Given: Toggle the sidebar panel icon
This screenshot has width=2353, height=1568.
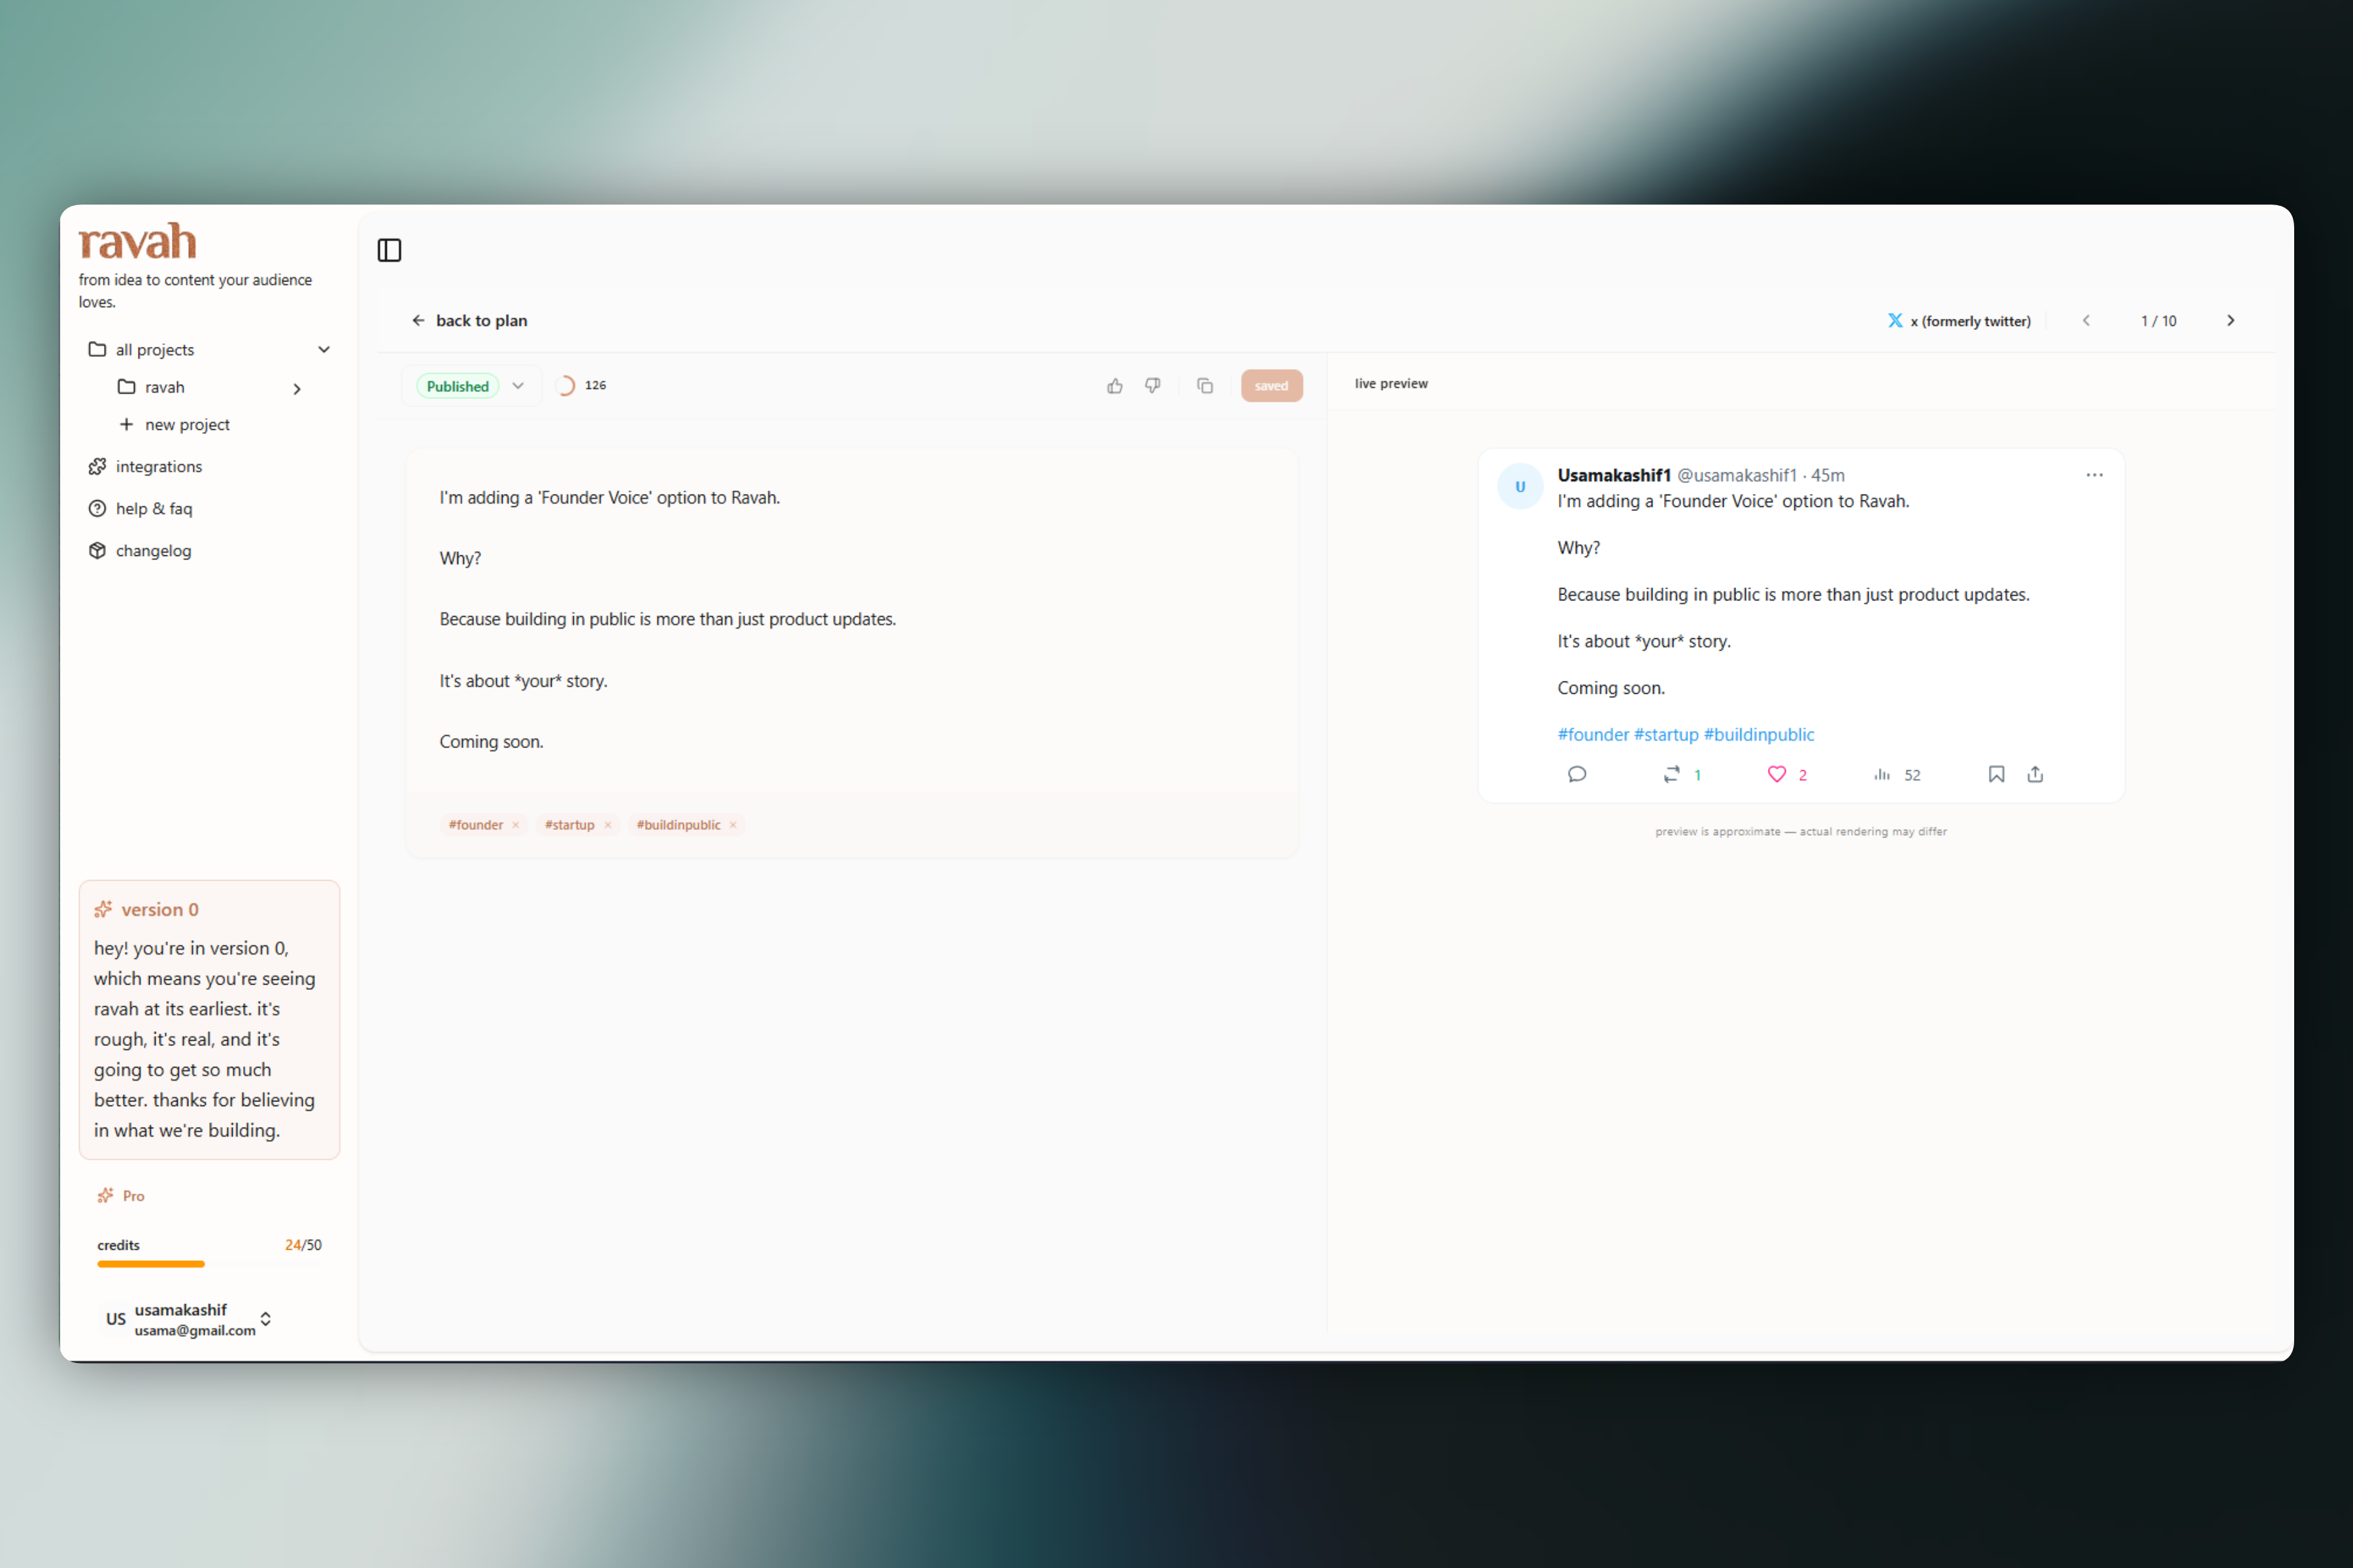Looking at the screenshot, I should point(389,250).
